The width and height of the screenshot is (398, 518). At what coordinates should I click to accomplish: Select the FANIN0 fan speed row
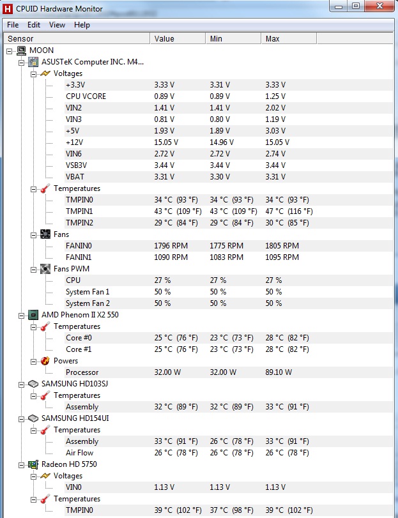coord(229,246)
